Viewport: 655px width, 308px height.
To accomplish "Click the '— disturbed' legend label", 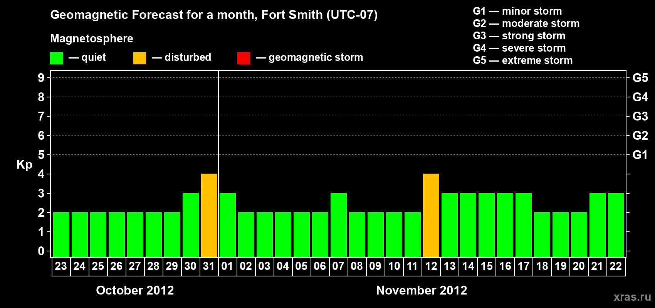I will 181,58.
